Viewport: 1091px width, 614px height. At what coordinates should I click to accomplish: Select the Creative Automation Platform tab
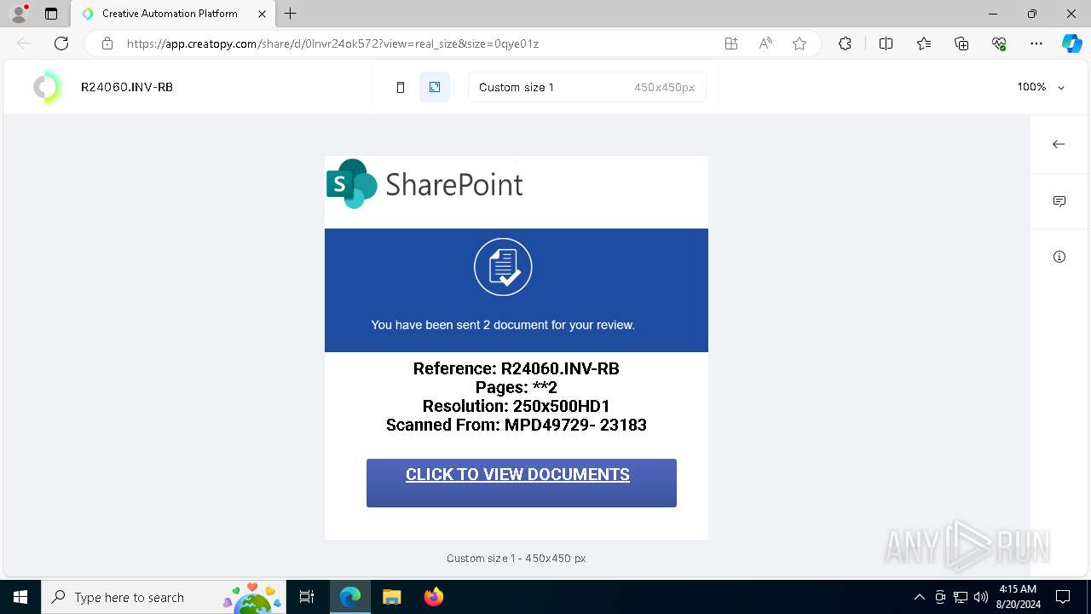coord(173,14)
